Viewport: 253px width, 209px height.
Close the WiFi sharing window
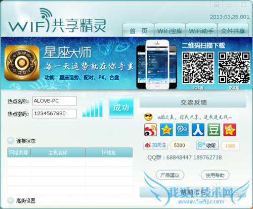[x=243, y=5]
